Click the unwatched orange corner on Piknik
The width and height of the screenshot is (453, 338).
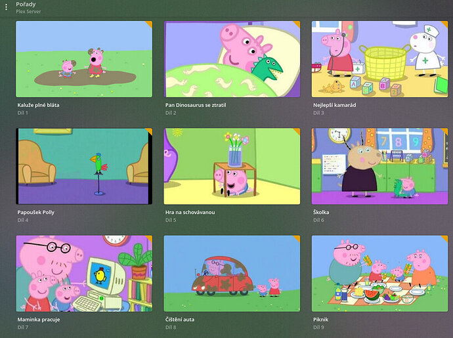[444, 239]
